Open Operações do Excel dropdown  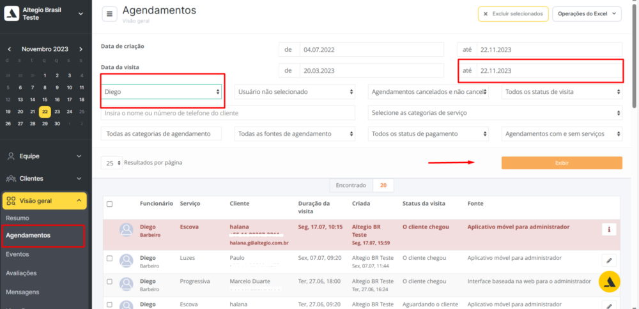587,14
